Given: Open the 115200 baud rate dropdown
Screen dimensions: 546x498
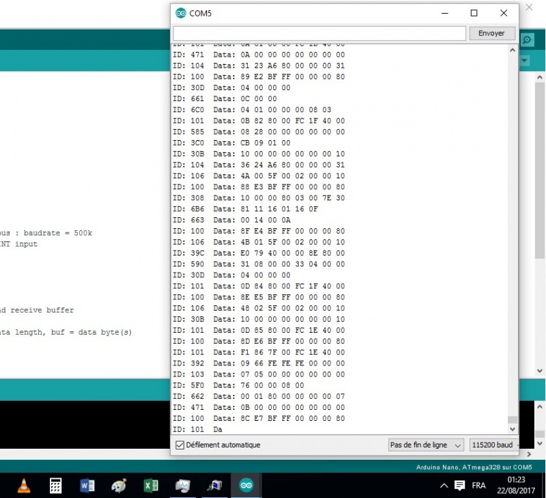Looking at the screenshot, I should pyautogui.click(x=493, y=445).
